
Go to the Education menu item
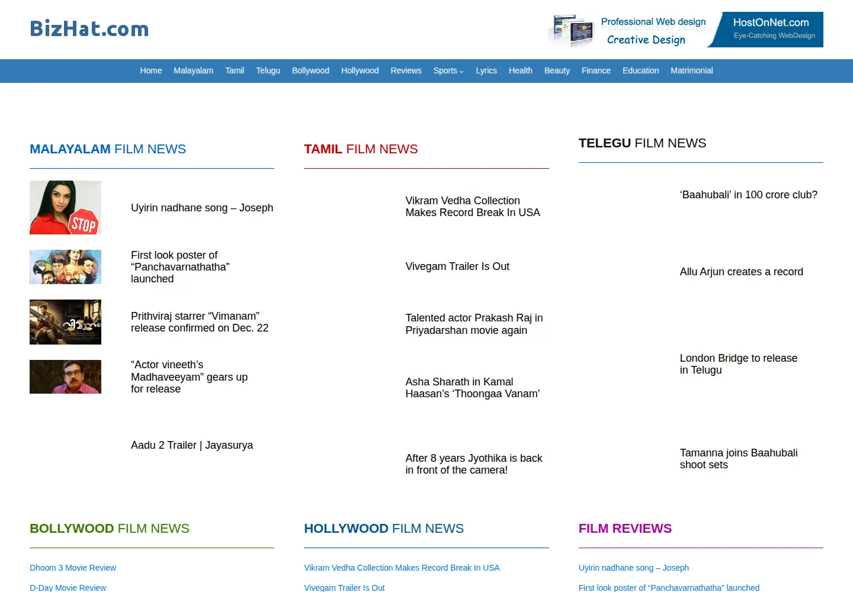point(640,70)
